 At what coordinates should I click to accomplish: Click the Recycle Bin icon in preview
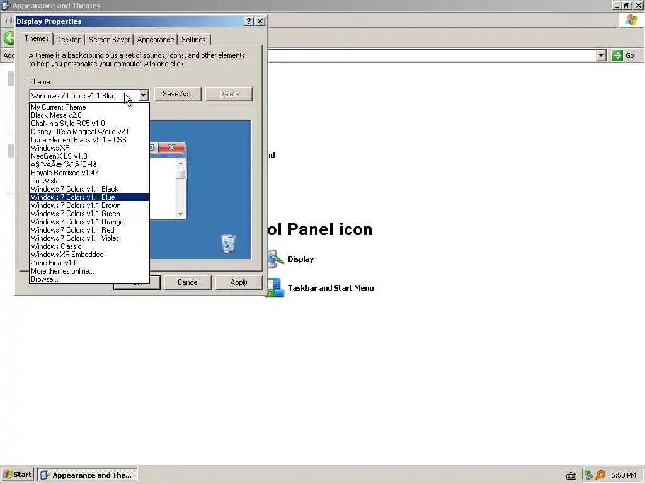click(x=228, y=243)
